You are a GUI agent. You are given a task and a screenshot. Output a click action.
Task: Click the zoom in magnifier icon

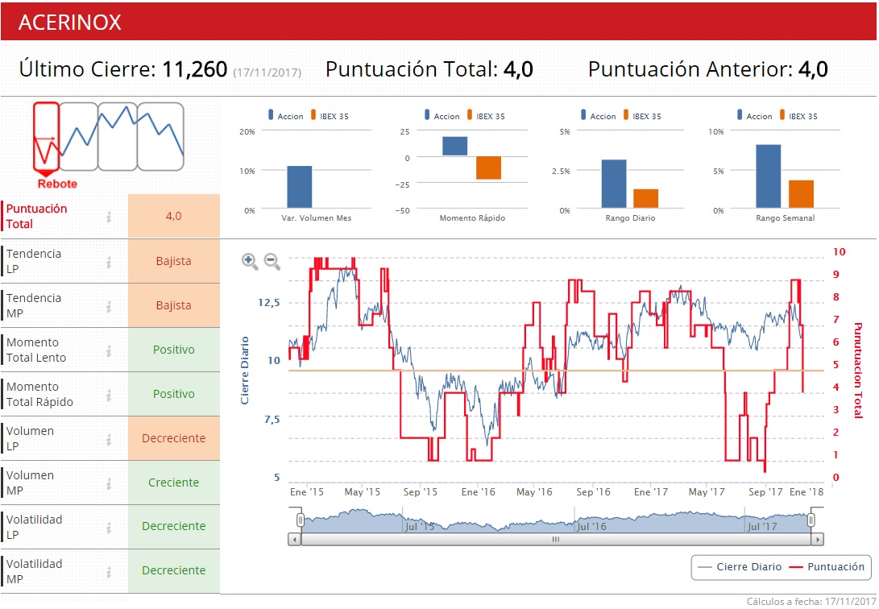click(x=250, y=261)
